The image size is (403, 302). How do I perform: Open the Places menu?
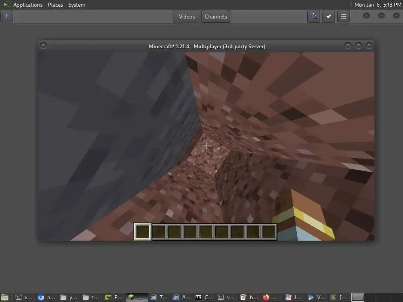tap(55, 5)
